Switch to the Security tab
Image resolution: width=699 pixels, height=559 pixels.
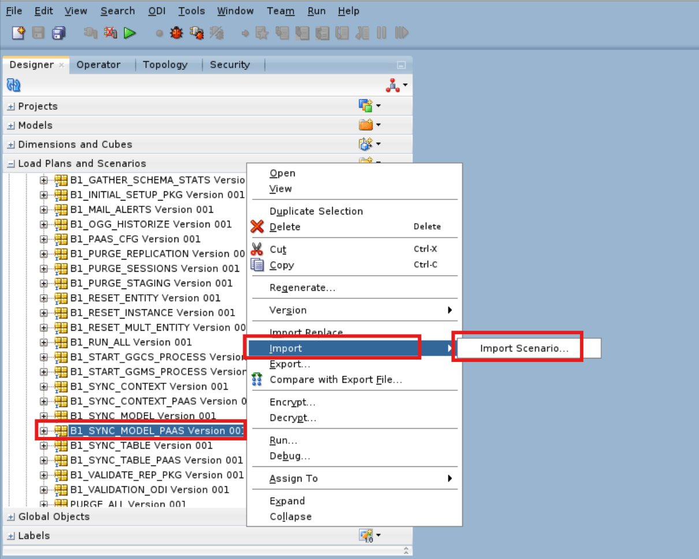(230, 65)
